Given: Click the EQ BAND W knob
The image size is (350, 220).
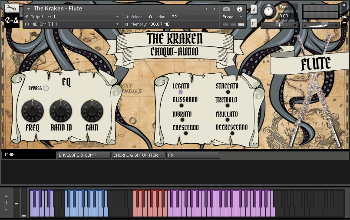Looking at the screenshot, I should point(61,111).
